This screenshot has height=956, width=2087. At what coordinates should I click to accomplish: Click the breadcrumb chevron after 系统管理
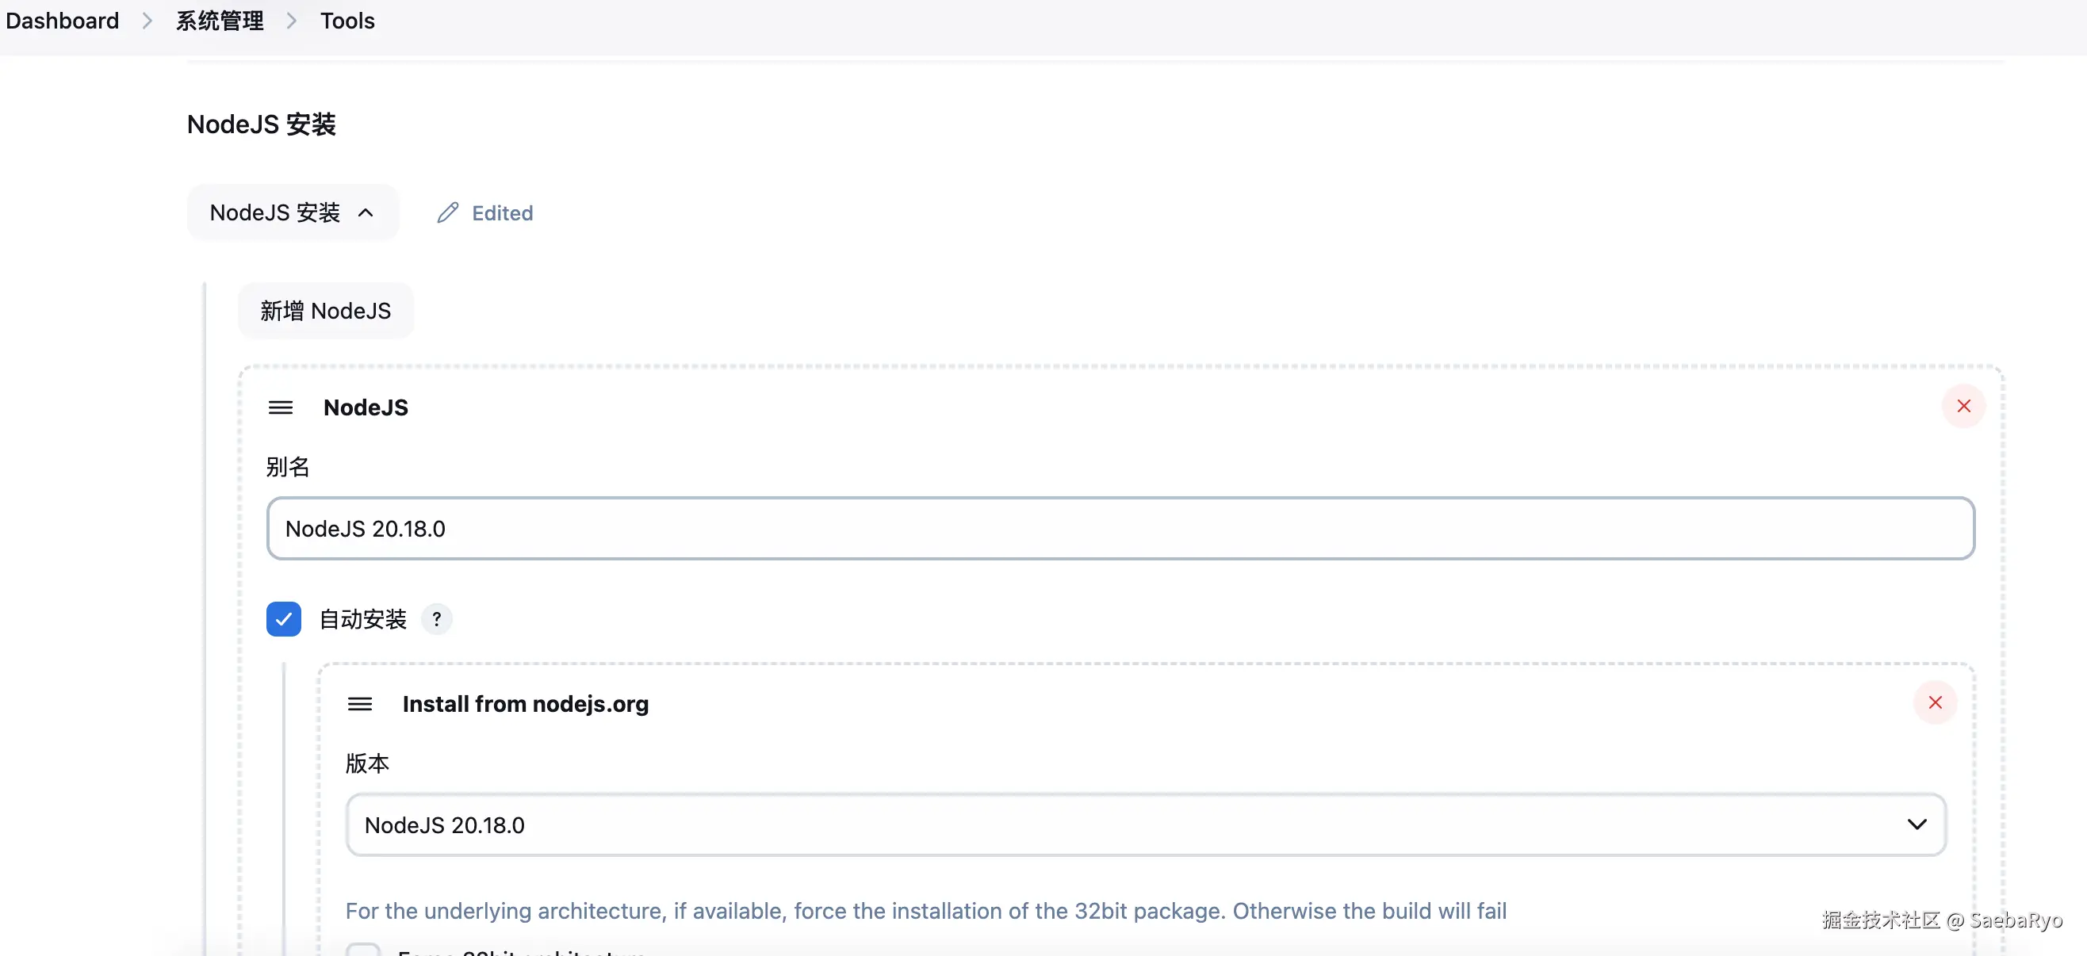292,21
